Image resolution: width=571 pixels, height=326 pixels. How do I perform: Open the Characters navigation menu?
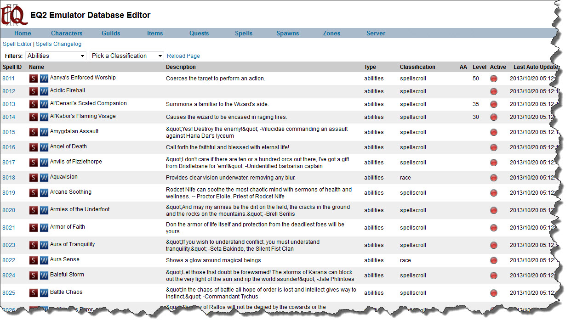tap(67, 33)
